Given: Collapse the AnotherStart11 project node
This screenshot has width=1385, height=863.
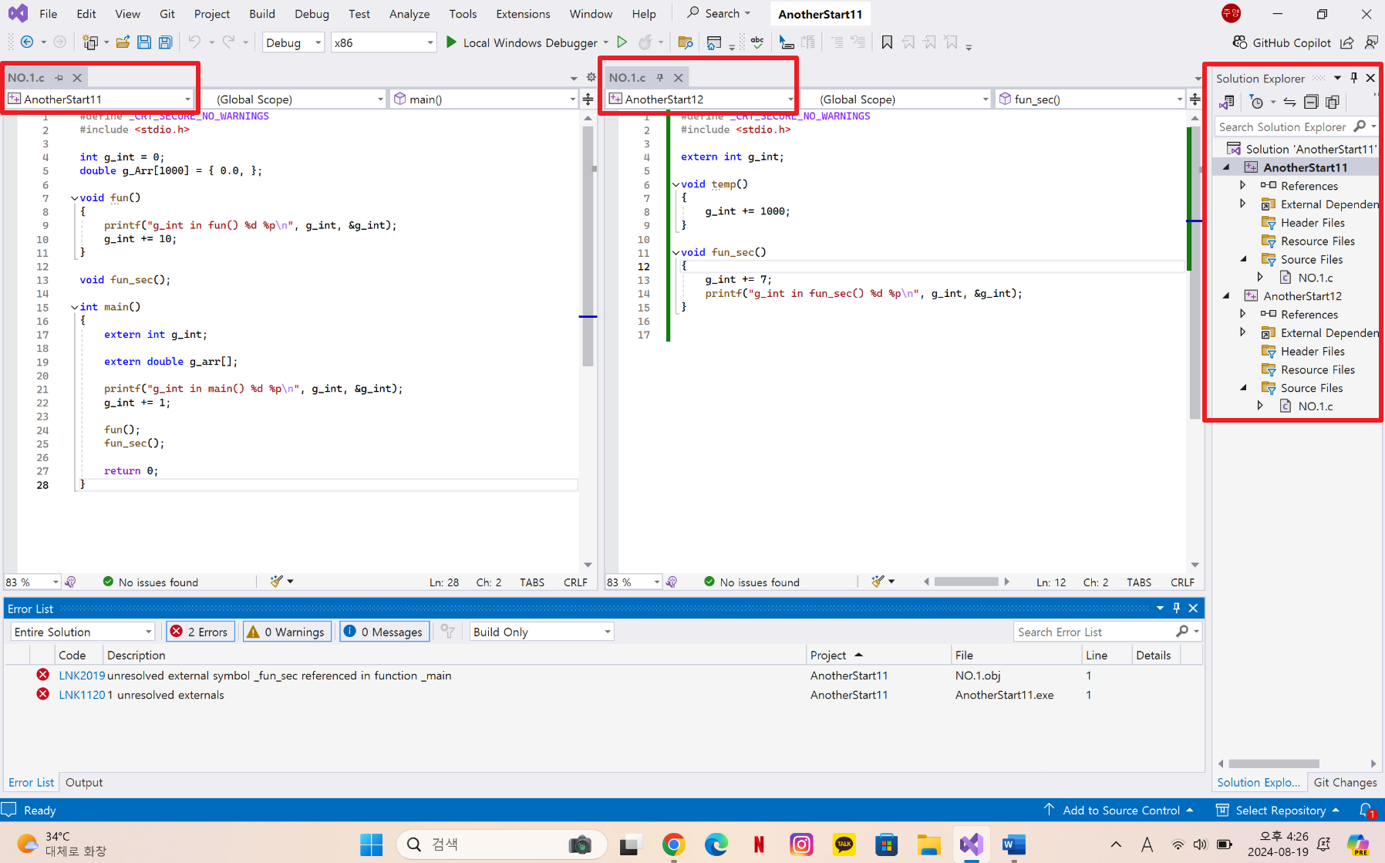Looking at the screenshot, I should tap(1226, 167).
